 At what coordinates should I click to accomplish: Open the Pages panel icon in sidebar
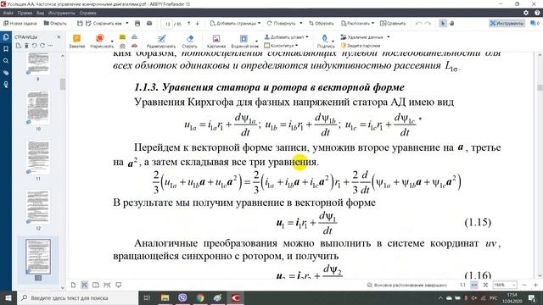pyautogui.click(x=6, y=37)
